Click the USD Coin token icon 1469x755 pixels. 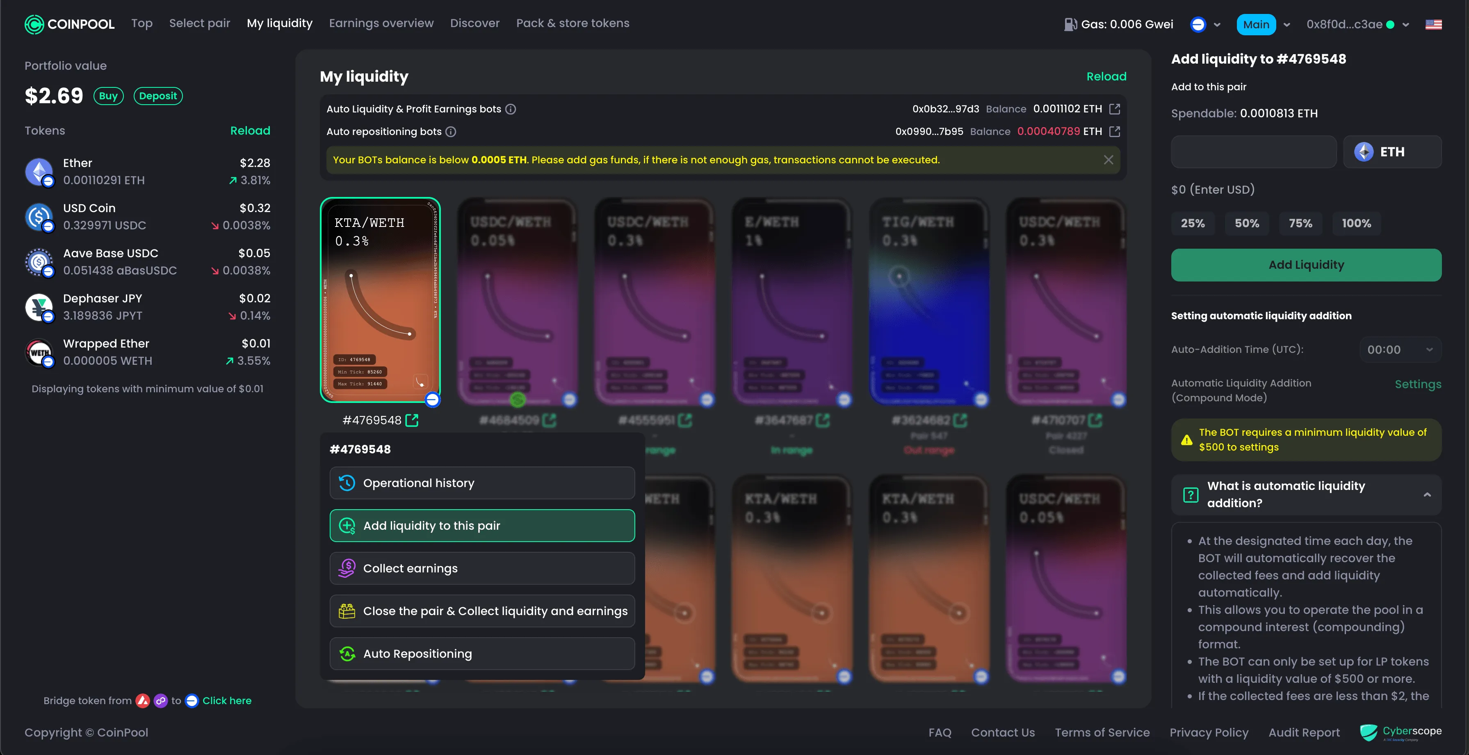tap(39, 217)
